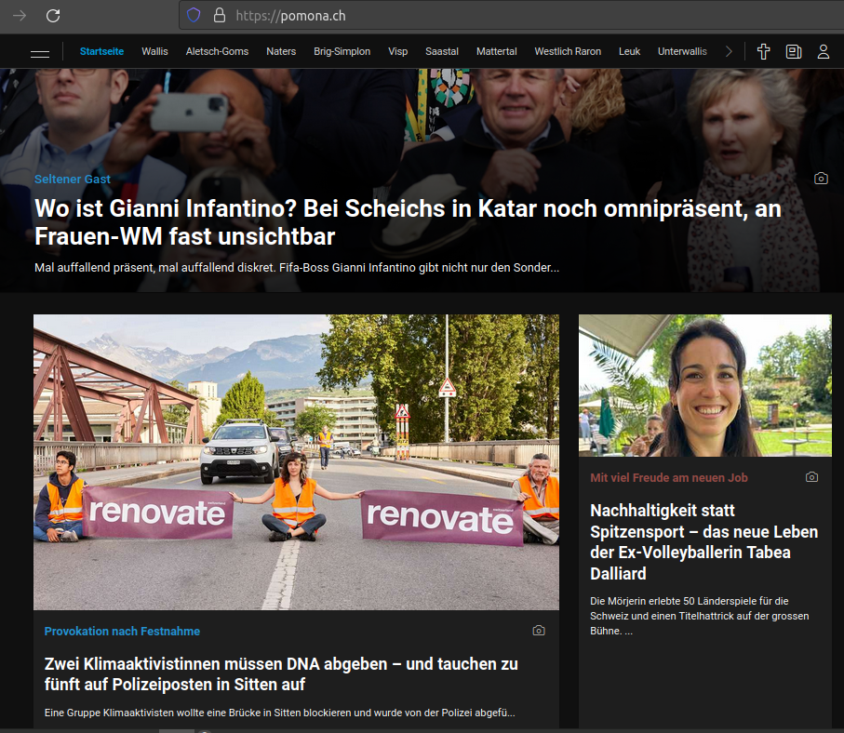Click the Infantino teaser text 'Mal auffallend präsent'
844x733 pixels.
(x=297, y=268)
